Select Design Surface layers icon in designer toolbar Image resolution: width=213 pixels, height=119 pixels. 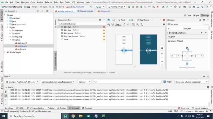coord(108,20)
